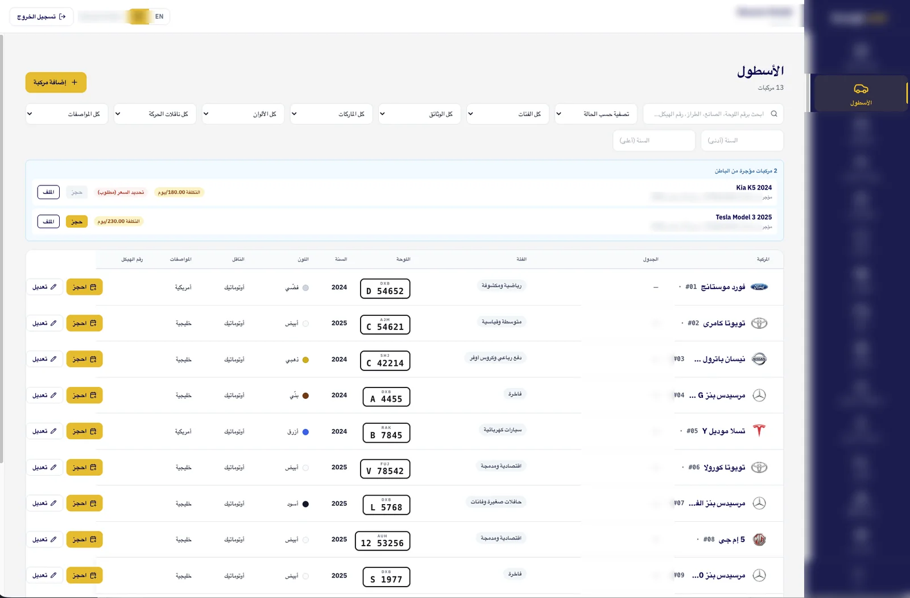Expand the كل ناقلات الحركة transmission filter
The height and width of the screenshot is (598, 910).
click(155, 114)
